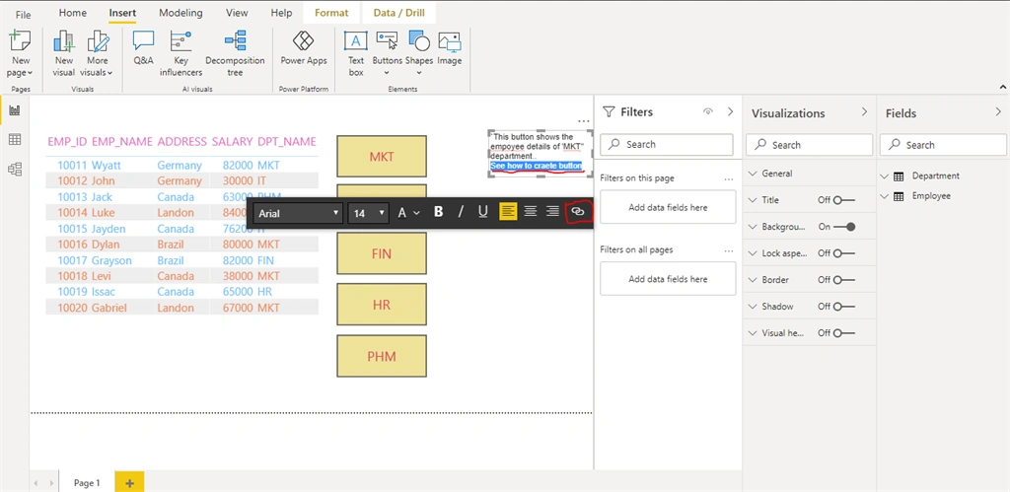1010x492 pixels.
Task: Add Power Apps visual
Action: click(x=304, y=48)
